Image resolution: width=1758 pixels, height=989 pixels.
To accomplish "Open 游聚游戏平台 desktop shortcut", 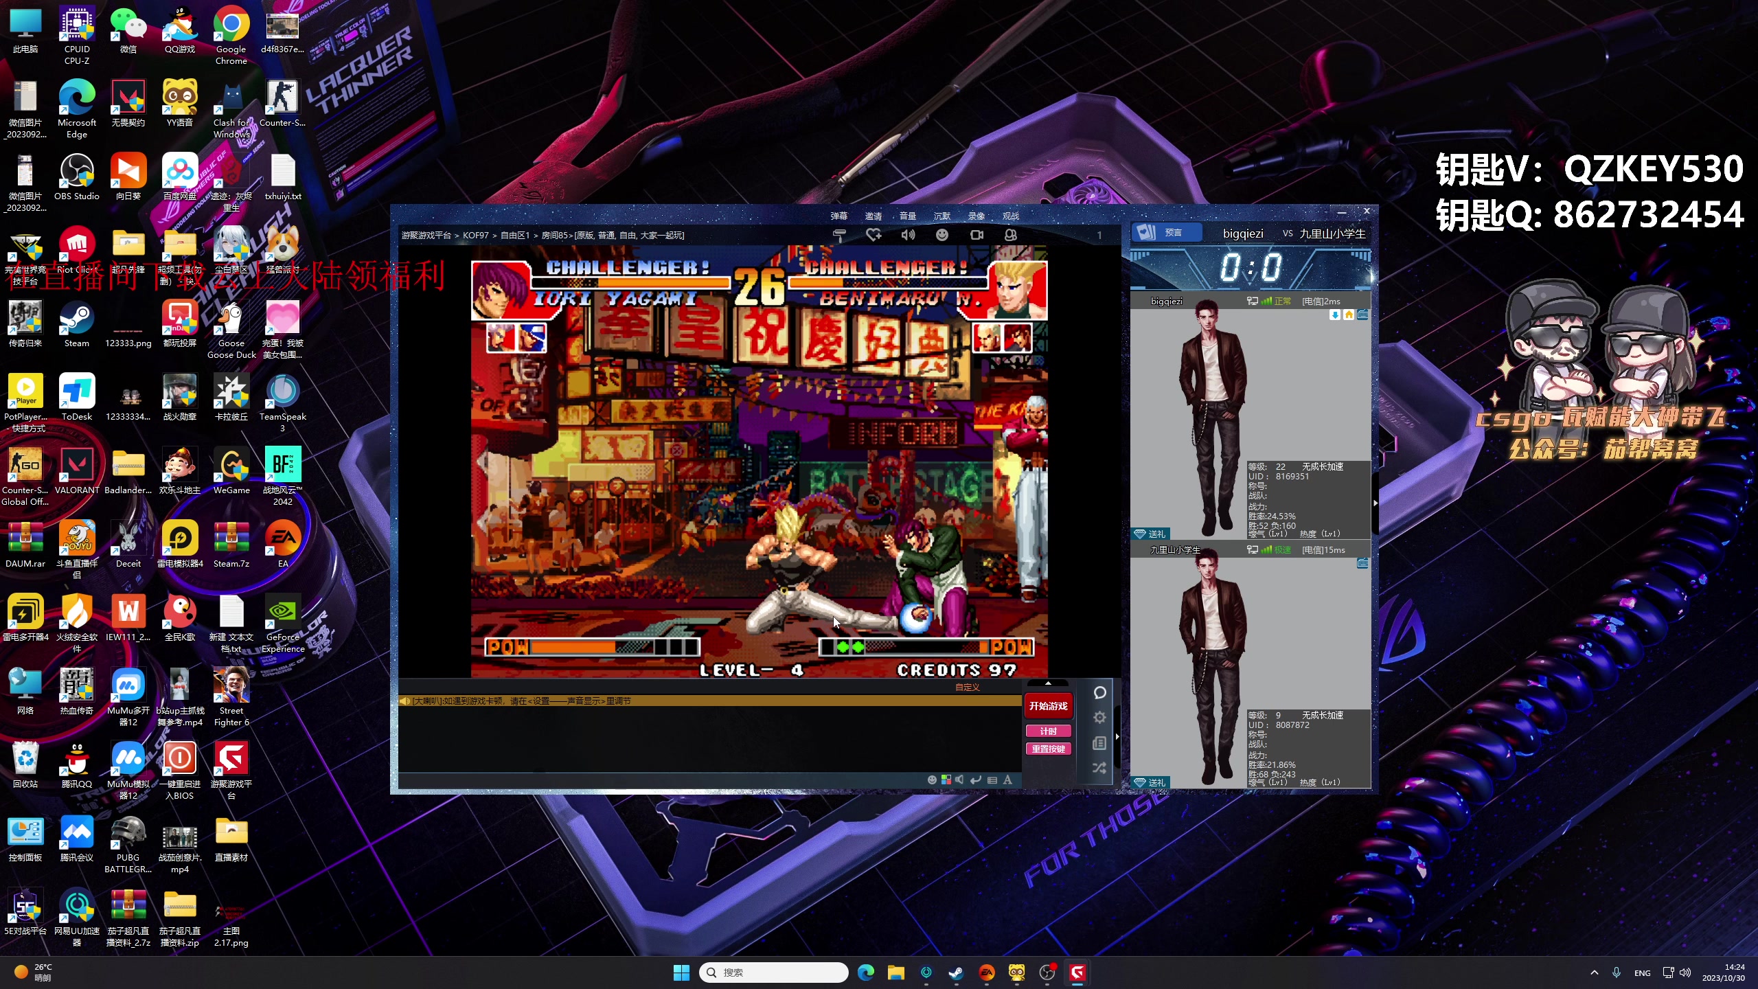I will [x=231, y=771].
